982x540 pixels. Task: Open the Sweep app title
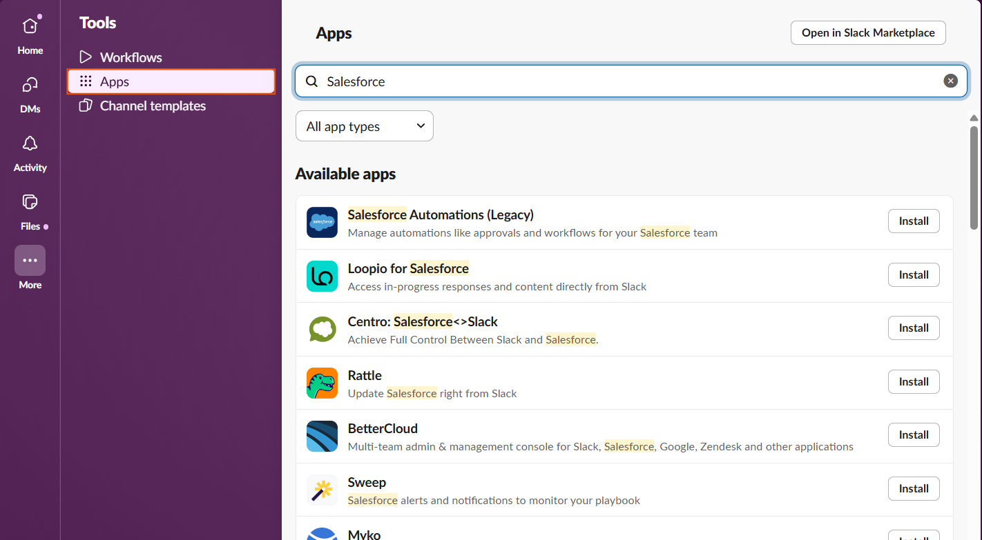click(367, 482)
